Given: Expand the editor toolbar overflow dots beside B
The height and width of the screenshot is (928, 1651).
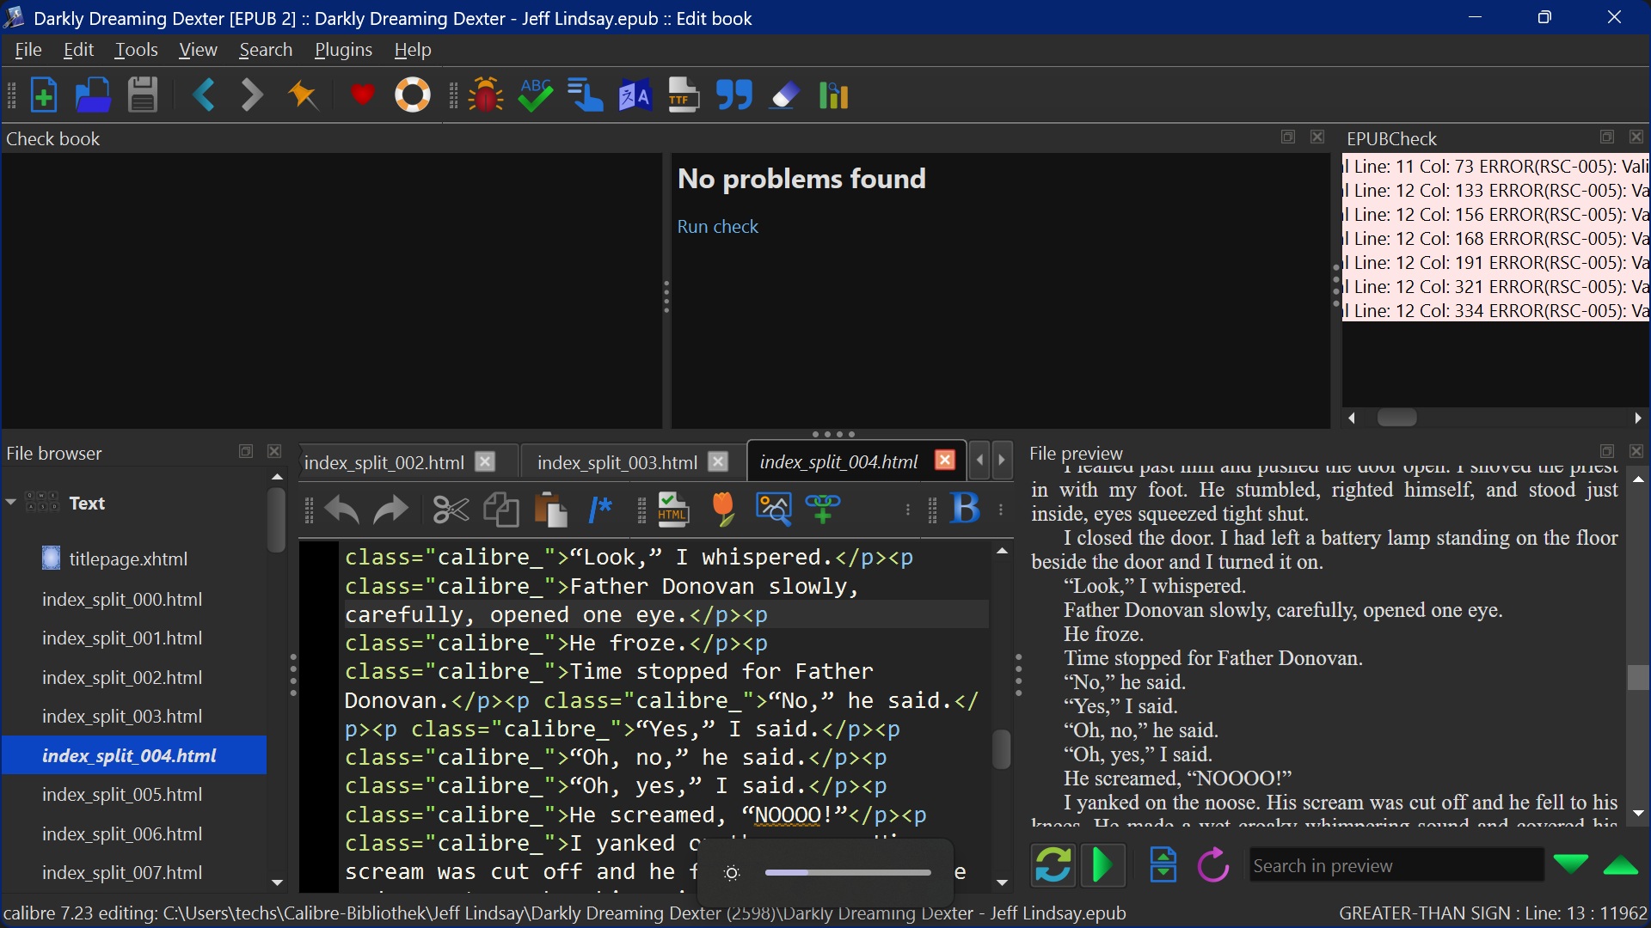Looking at the screenshot, I should tap(1001, 510).
